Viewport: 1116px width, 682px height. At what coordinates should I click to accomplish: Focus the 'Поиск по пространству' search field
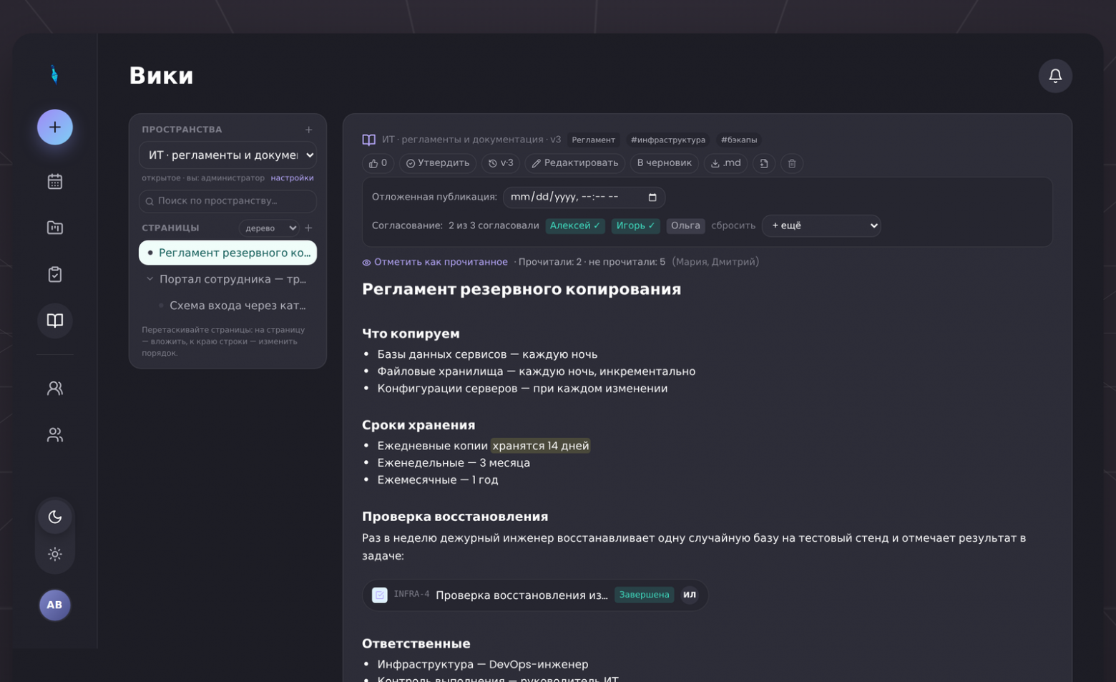pos(227,201)
